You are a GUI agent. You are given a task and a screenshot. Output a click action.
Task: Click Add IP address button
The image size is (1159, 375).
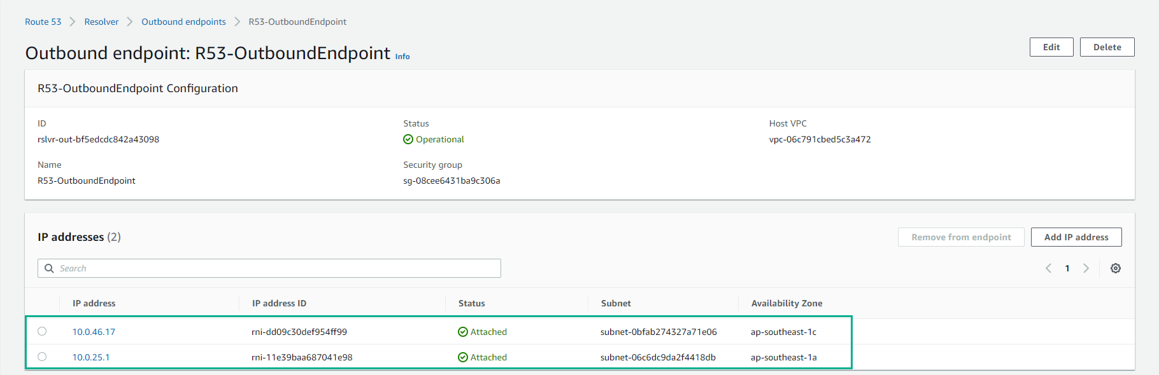(1076, 237)
